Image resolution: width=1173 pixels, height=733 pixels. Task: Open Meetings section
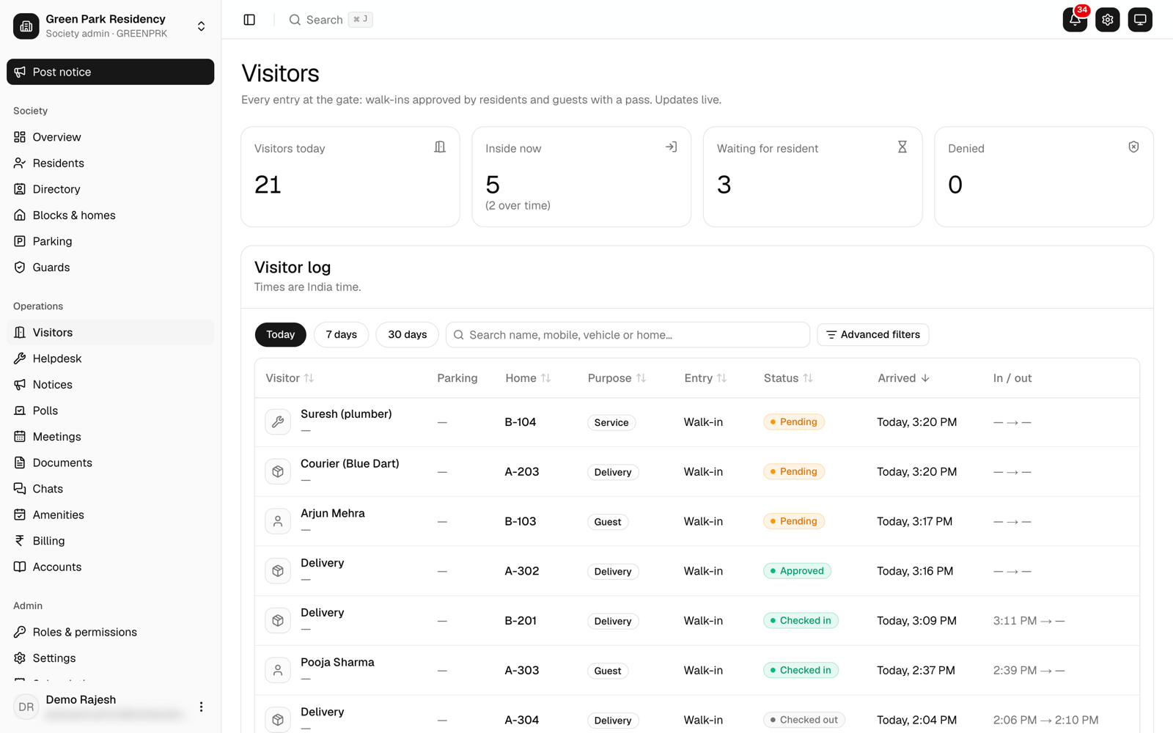point(110,437)
